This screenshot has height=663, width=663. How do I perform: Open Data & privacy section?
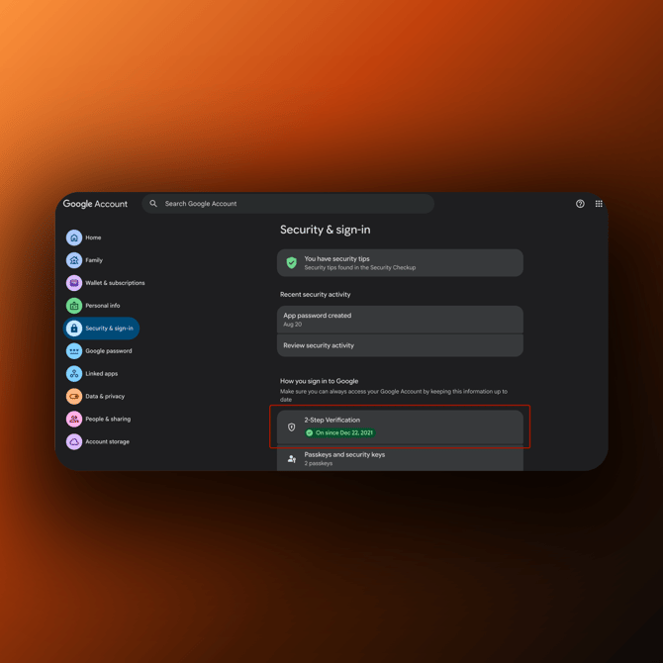pos(105,396)
